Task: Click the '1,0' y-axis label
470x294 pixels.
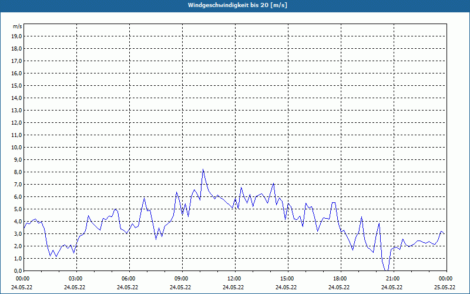Action: click(x=18, y=258)
